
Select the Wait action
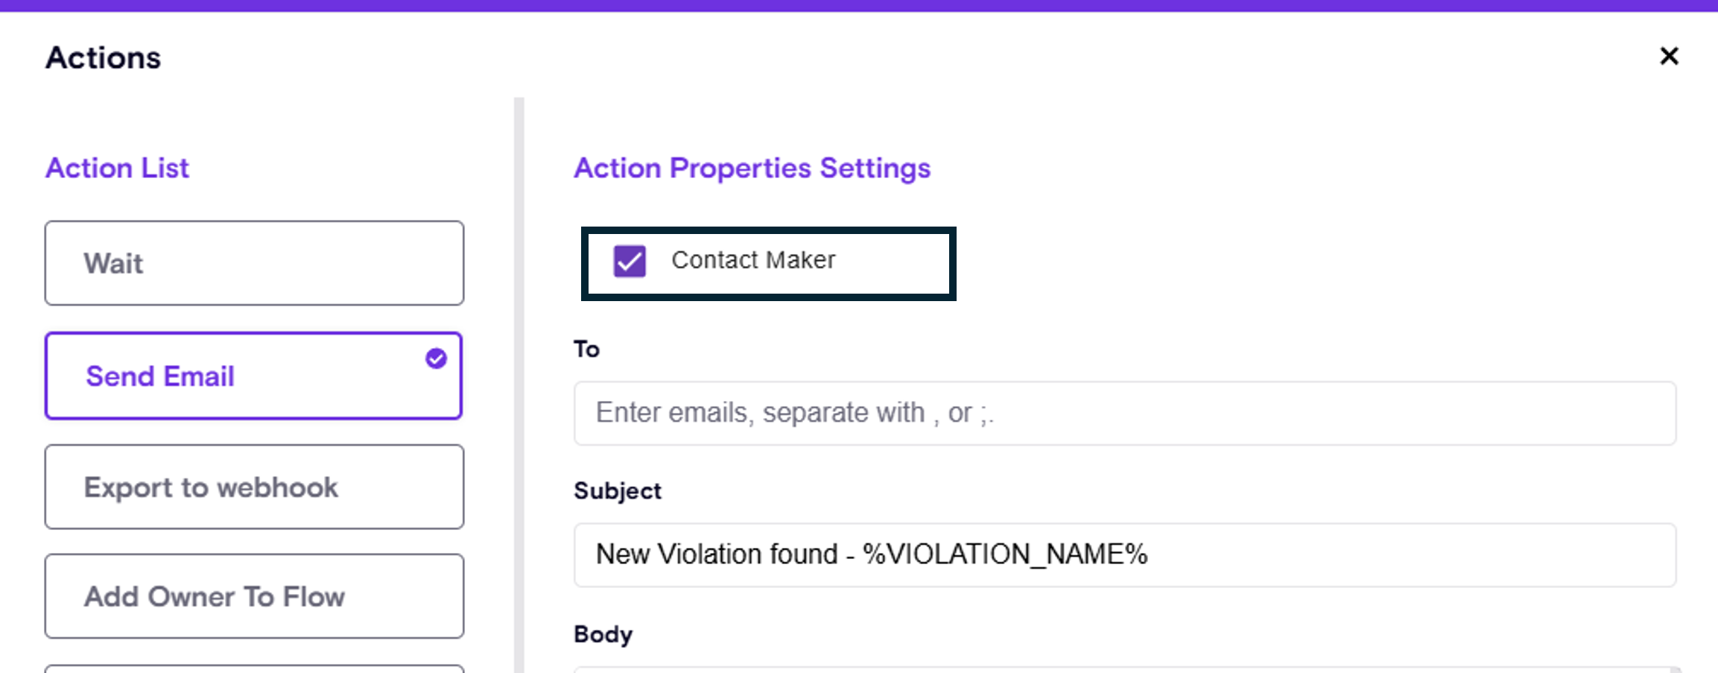pyautogui.click(x=254, y=263)
